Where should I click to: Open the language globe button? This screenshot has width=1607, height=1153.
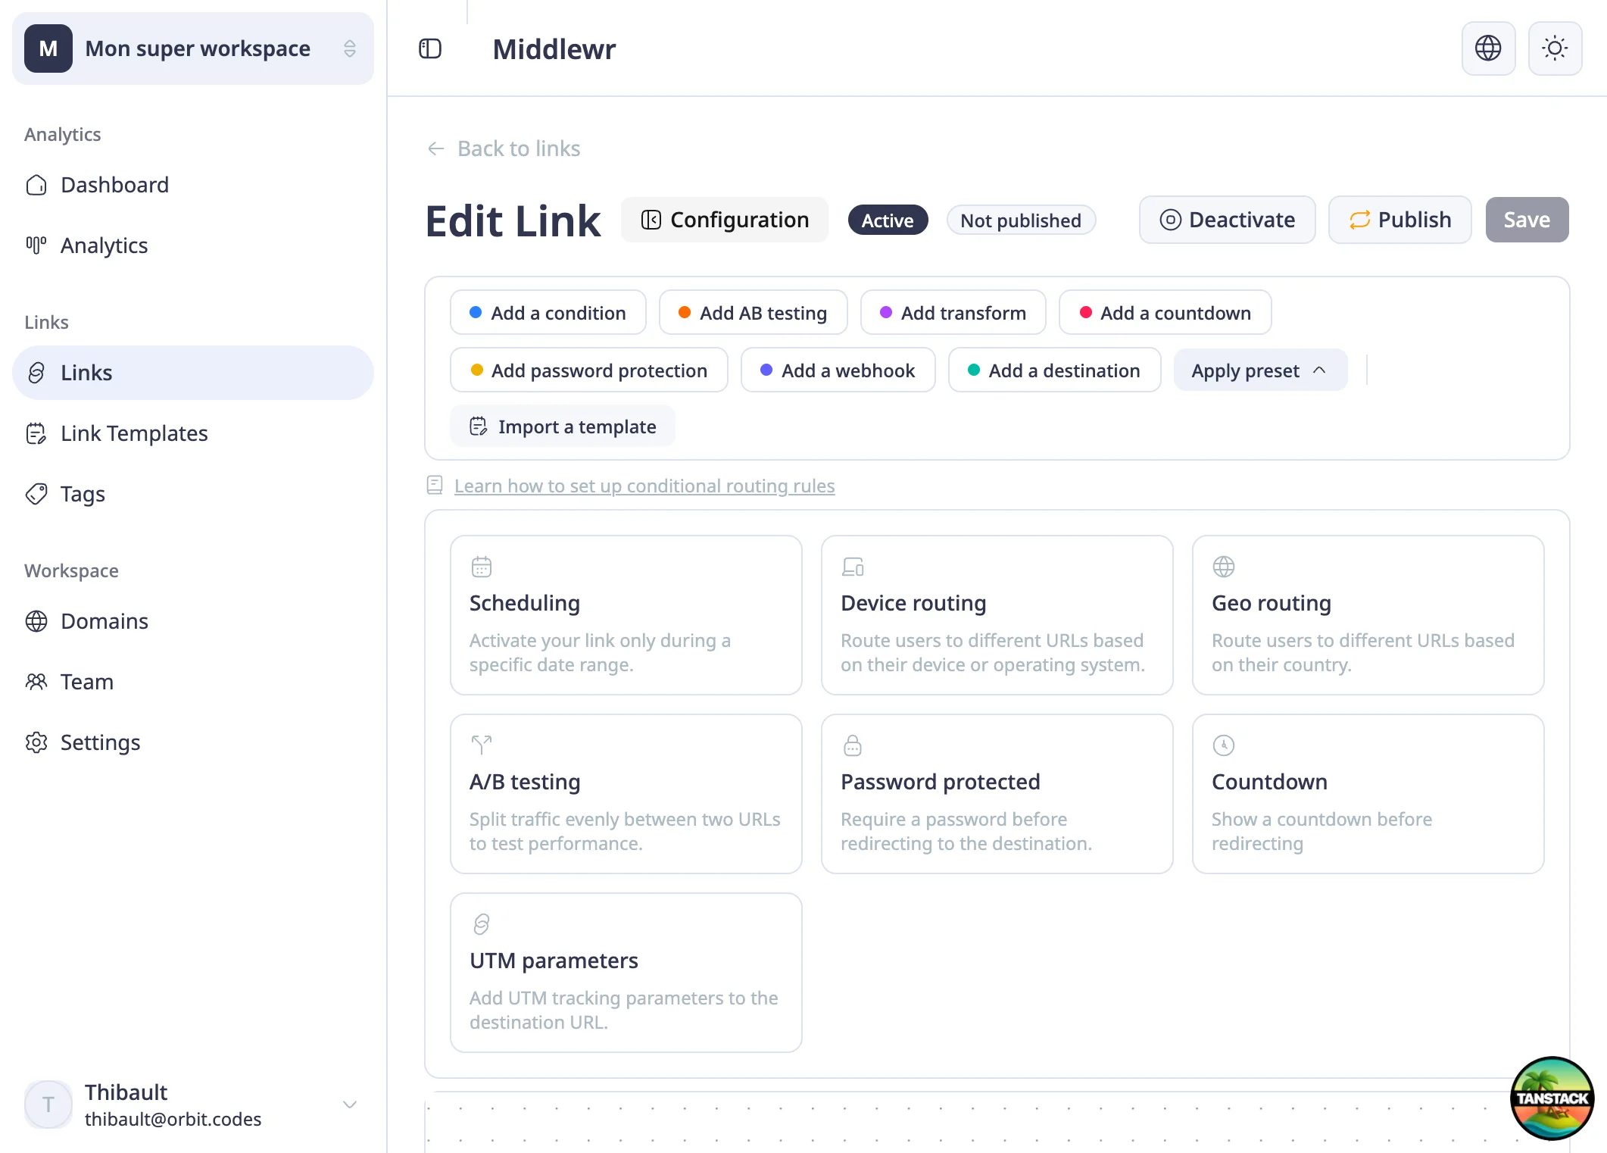pos(1488,48)
